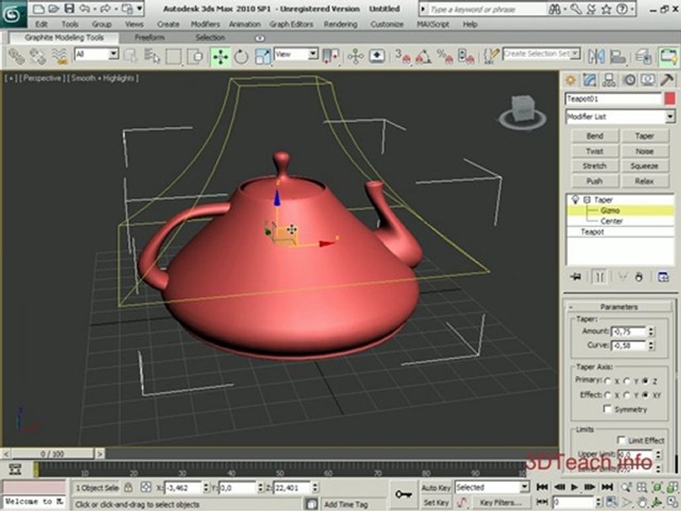
Task: Choose the Rectangular Selection Region icon
Action: click(x=173, y=57)
